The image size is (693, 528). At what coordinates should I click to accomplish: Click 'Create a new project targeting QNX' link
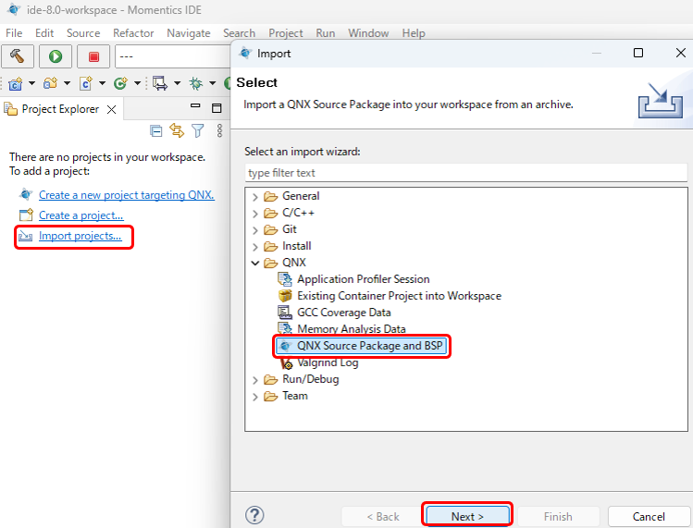pos(127,195)
